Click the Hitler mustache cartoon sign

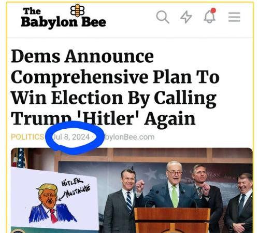point(54,199)
